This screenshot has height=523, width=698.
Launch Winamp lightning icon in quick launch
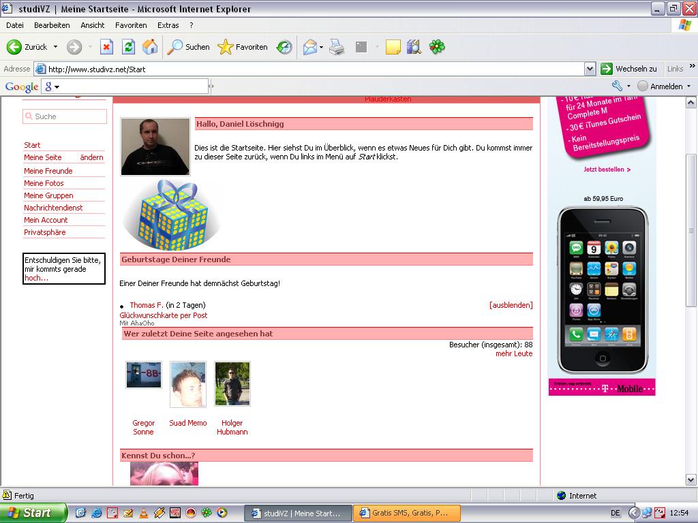pos(160,513)
